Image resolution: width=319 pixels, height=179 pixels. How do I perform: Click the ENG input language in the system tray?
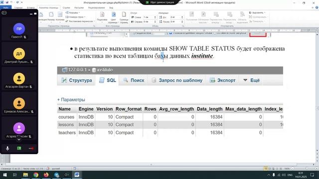click(x=290, y=175)
